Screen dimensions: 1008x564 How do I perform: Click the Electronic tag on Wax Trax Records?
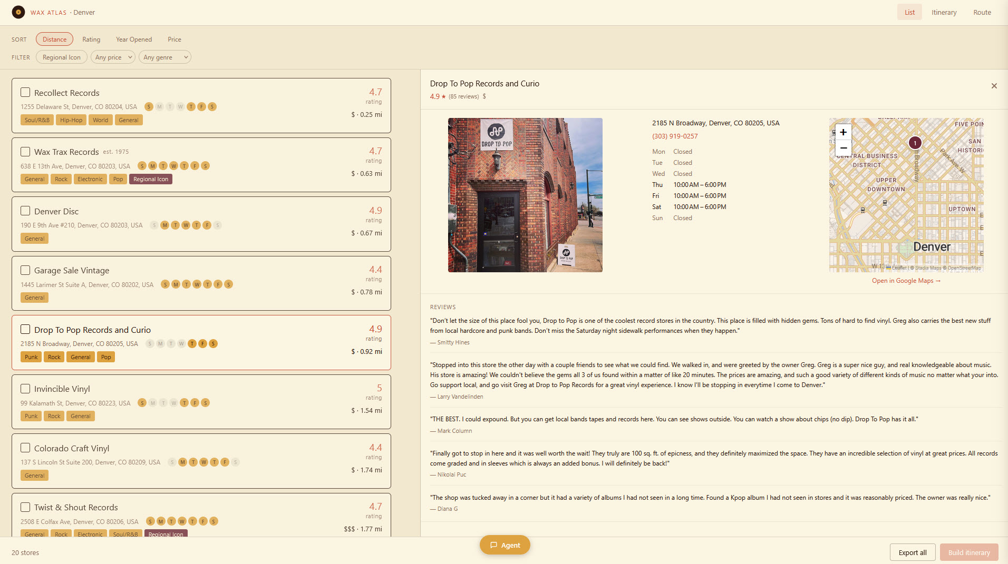[90, 180]
